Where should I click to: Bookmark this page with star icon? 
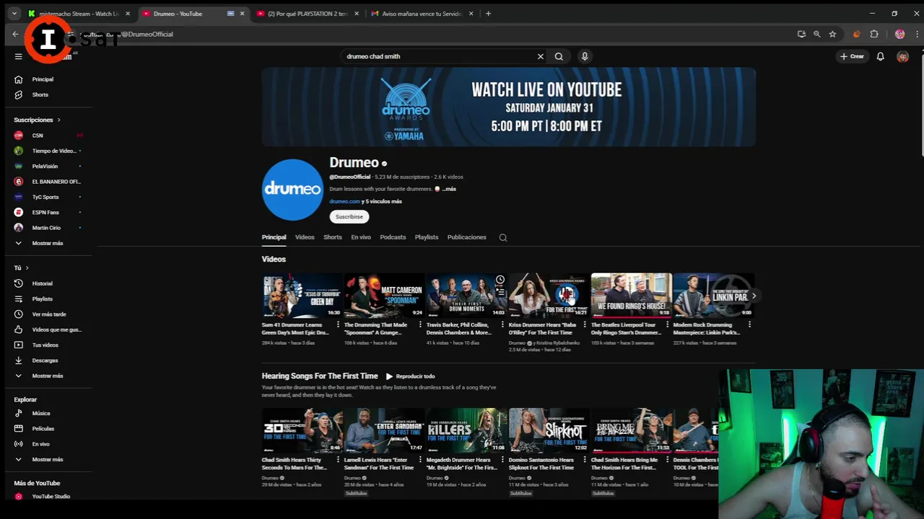[832, 34]
